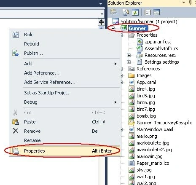Select sky.jpg file

[x=144, y=170]
